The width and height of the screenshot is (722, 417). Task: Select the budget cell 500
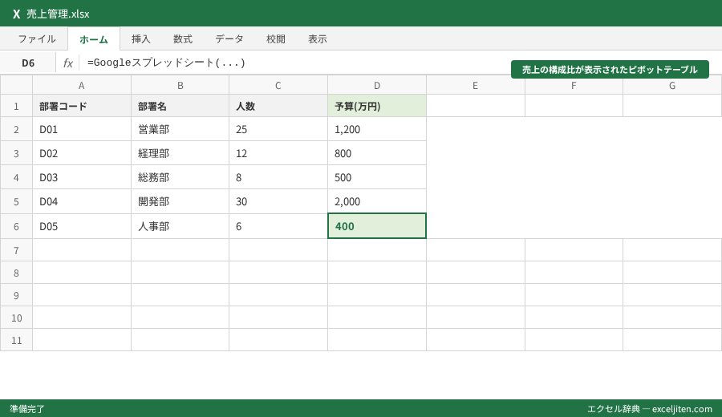click(377, 176)
